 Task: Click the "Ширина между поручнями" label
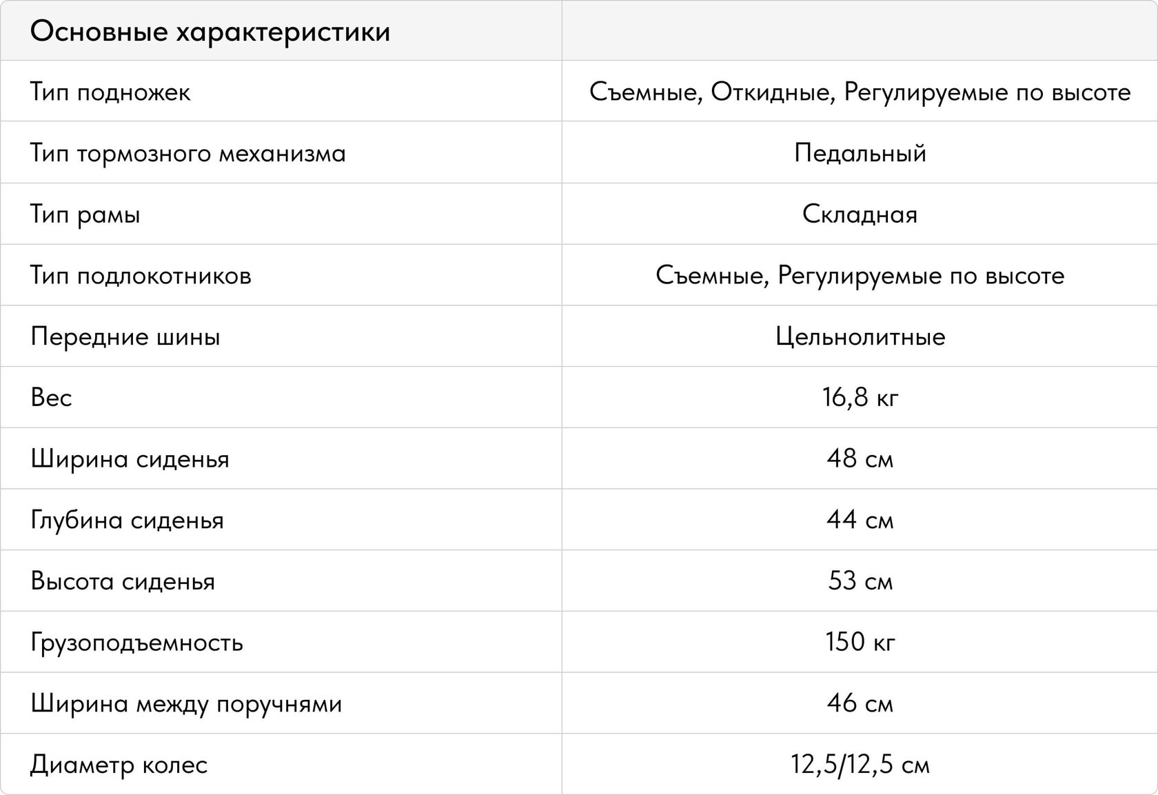(186, 703)
